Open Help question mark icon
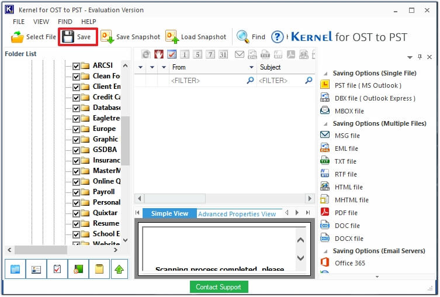The image size is (440, 297). click(277, 37)
